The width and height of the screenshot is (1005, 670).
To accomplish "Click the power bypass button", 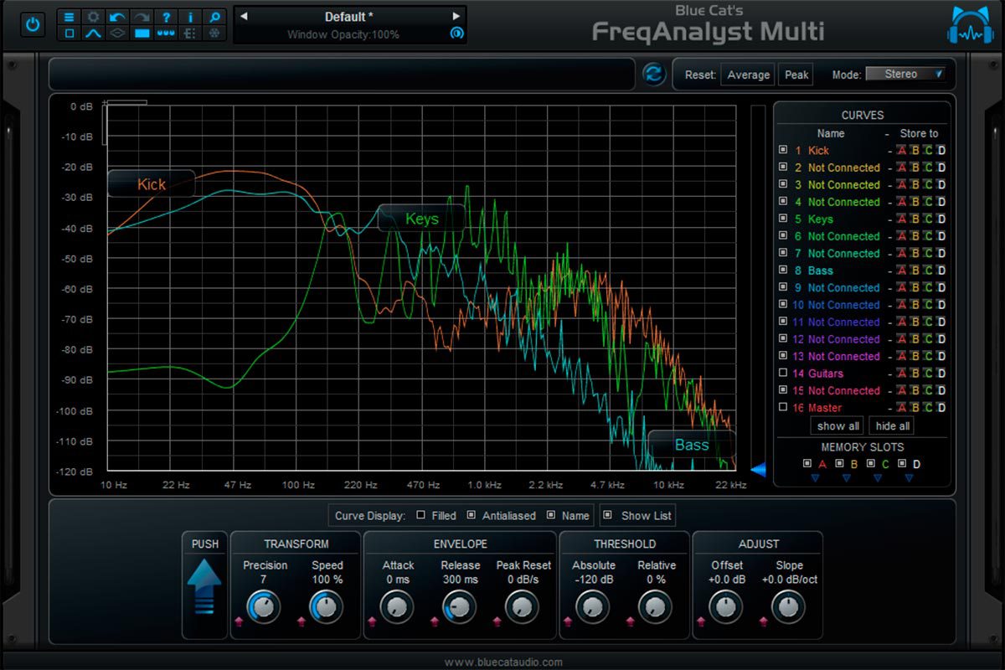I will [x=32, y=23].
